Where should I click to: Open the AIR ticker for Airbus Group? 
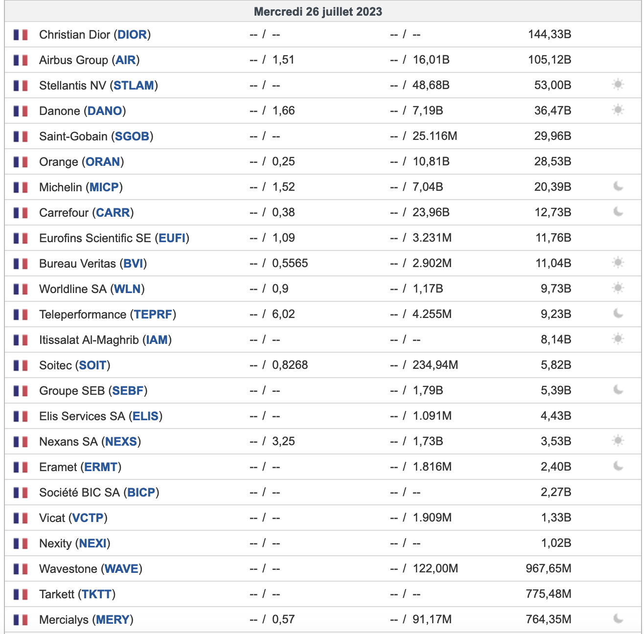125,60
